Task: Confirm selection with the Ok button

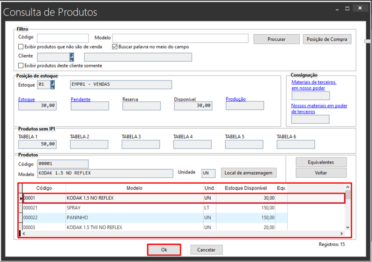Action: point(164,250)
